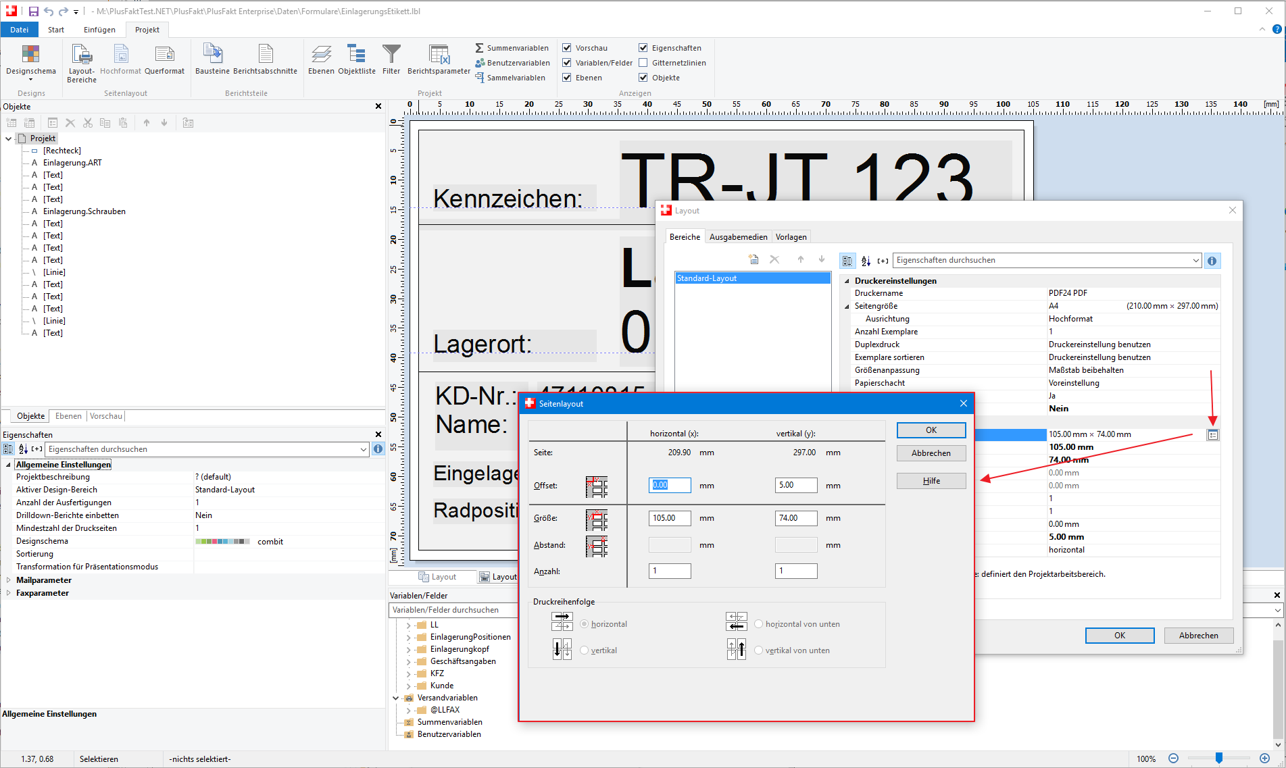Collapse the Versandvariablen node
This screenshot has width=1286, height=768.
click(395, 698)
